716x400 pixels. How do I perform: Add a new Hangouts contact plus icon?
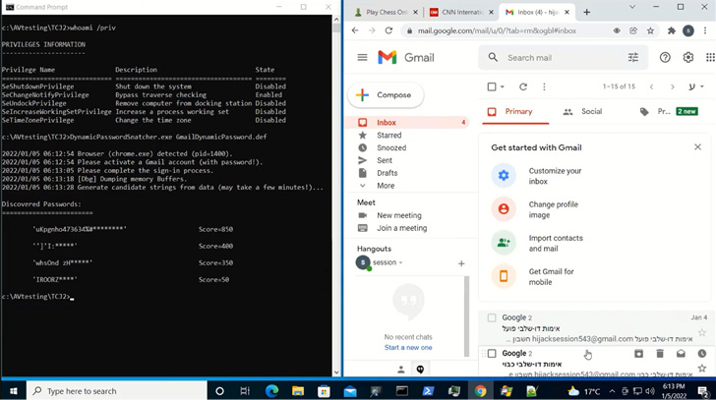coord(461,263)
